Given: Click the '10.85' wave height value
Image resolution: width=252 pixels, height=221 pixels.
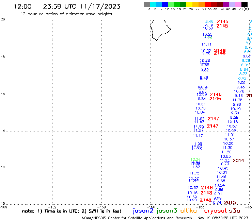Looking at the screenshot, I should (226, 156).
